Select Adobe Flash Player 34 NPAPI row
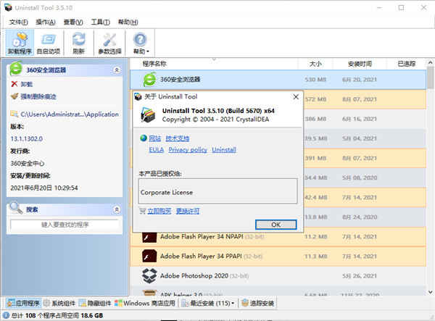 278,237
